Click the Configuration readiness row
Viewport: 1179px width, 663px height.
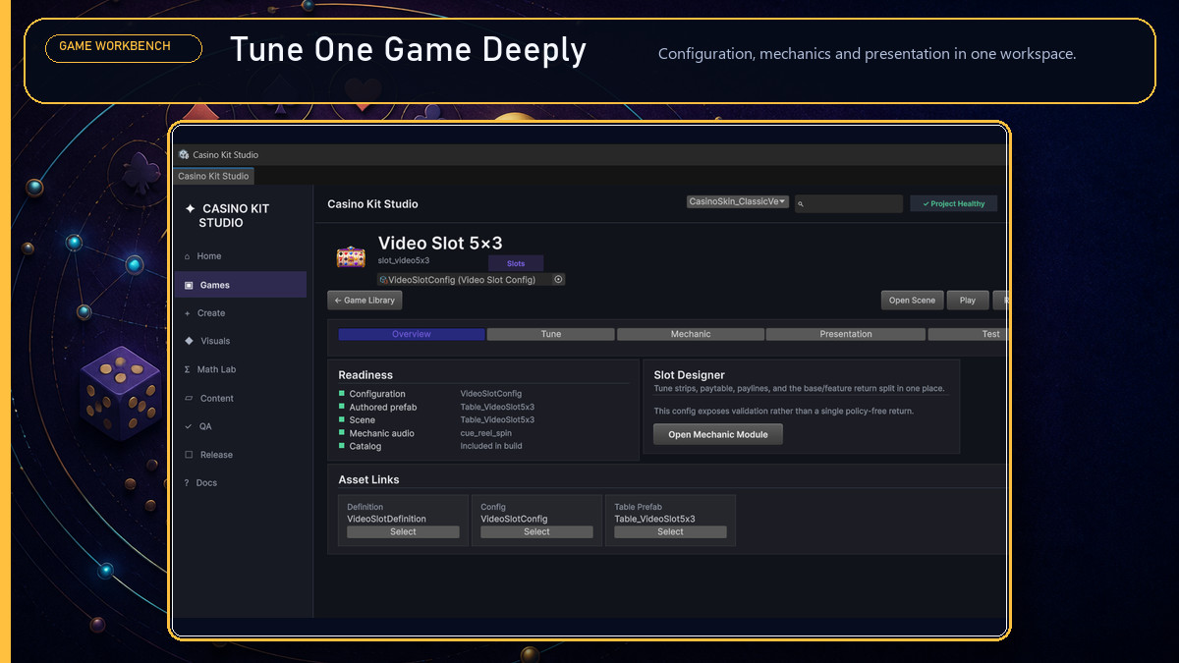pos(482,394)
